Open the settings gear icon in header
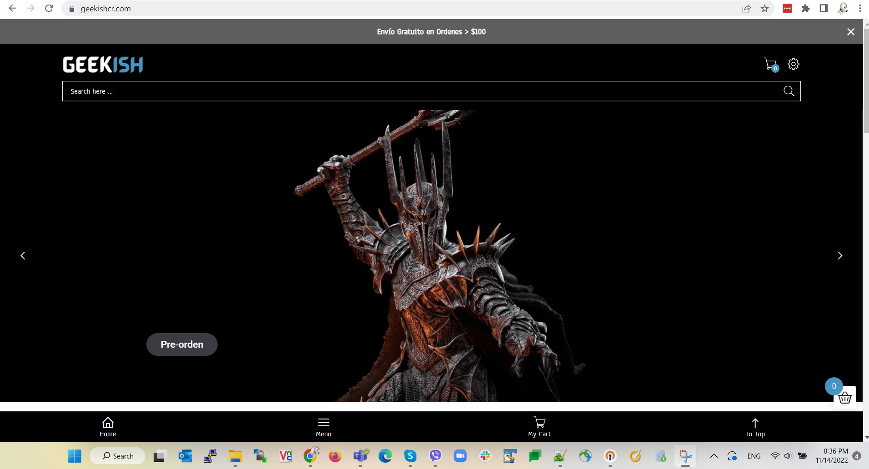869x469 pixels. (x=794, y=64)
